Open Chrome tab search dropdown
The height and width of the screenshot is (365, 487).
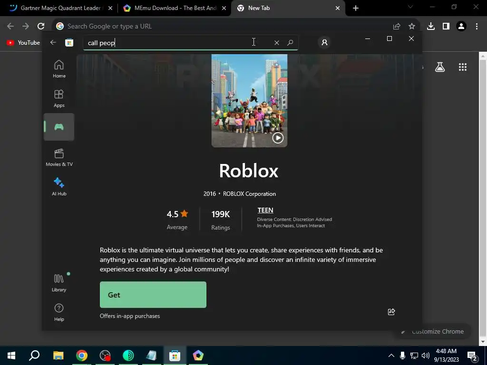click(410, 7)
